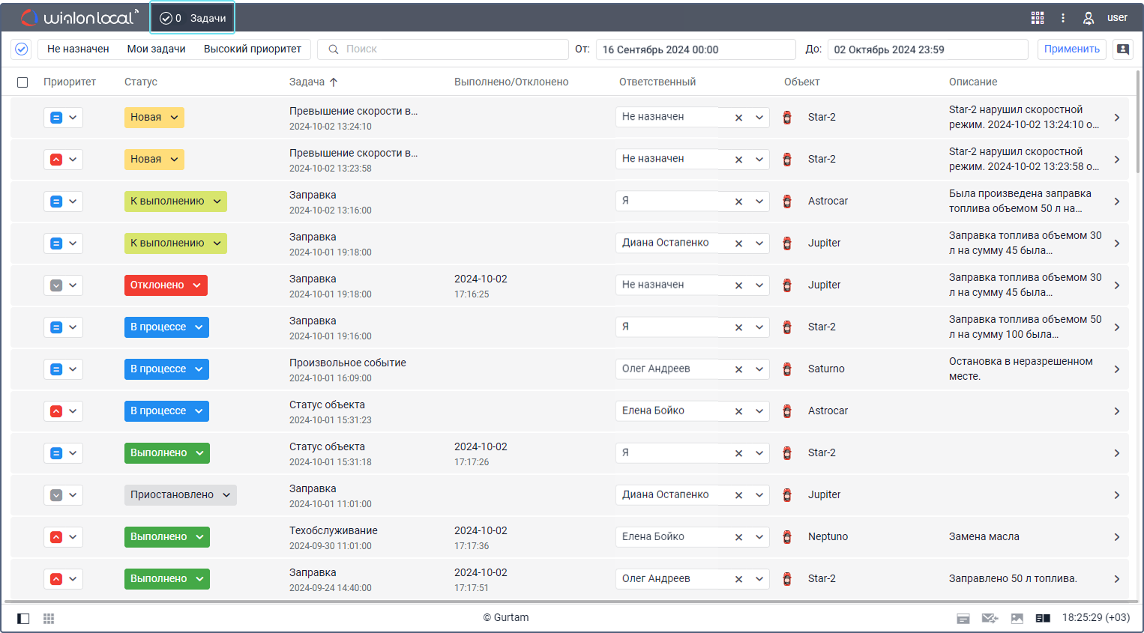Open assignee dropdown in the 13:23:58 speeding row
1144x633 pixels.
[759, 160]
